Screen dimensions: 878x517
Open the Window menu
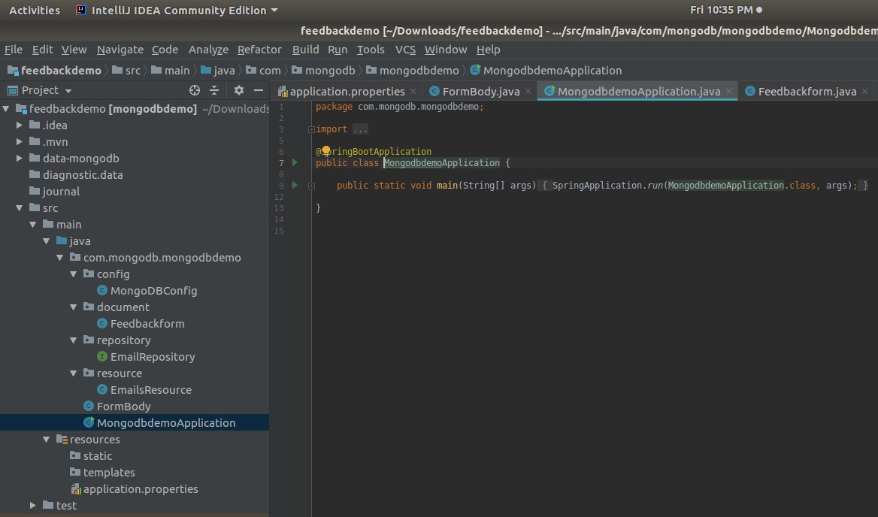coord(446,50)
